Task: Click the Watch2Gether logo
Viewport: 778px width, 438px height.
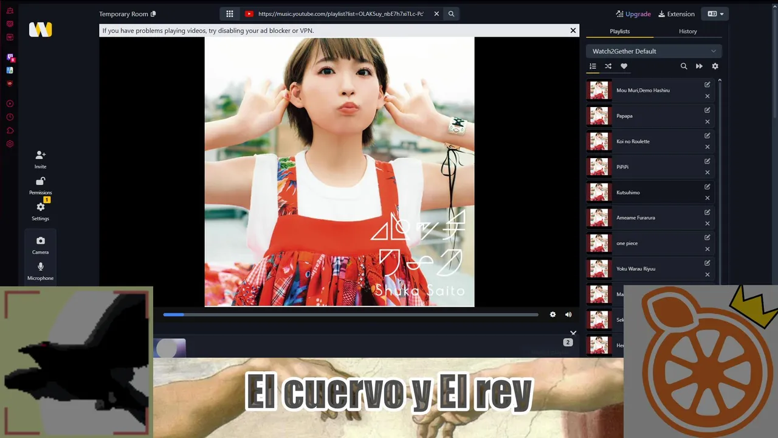Action: [x=41, y=29]
